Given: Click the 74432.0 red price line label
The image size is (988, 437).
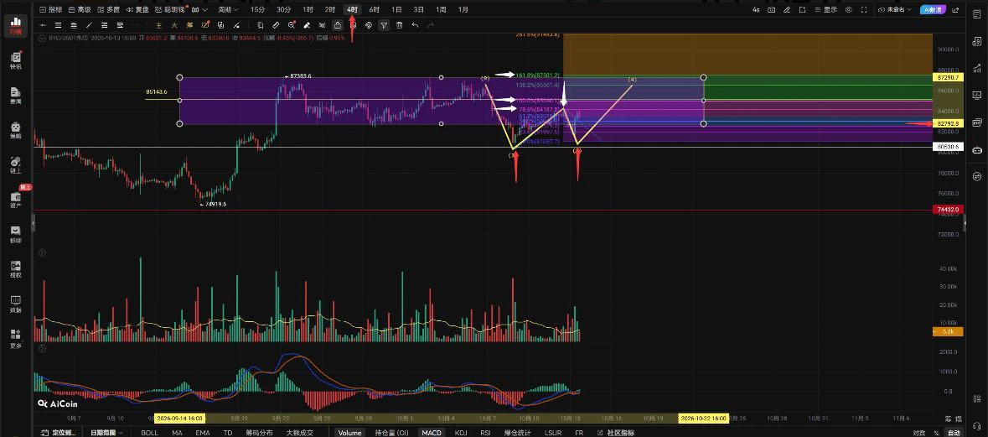Looking at the screenshot, I should point(949,210).
